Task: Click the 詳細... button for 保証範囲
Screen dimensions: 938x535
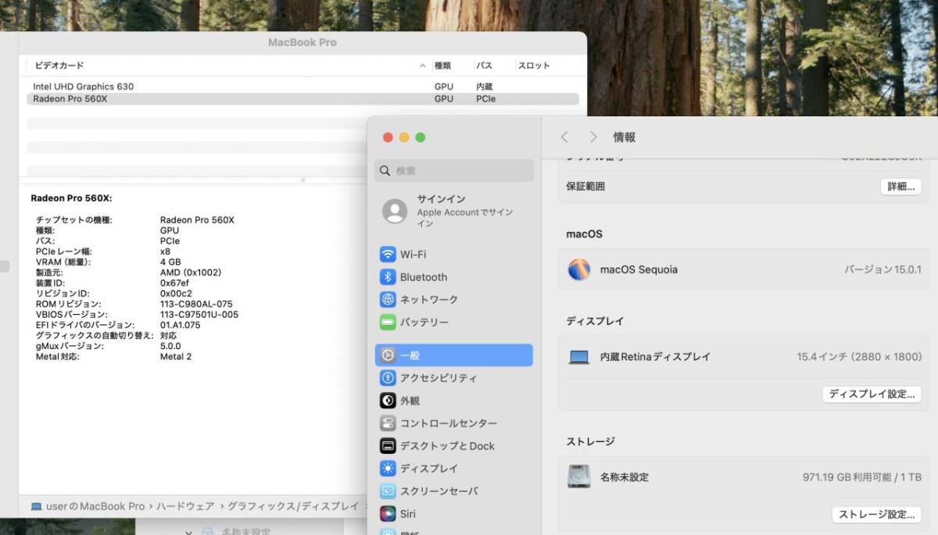Action: coord(900,187)
